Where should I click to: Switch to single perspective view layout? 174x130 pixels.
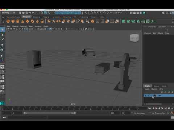3,66
